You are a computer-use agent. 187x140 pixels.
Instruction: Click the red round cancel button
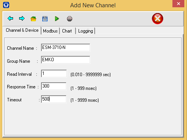157,19
